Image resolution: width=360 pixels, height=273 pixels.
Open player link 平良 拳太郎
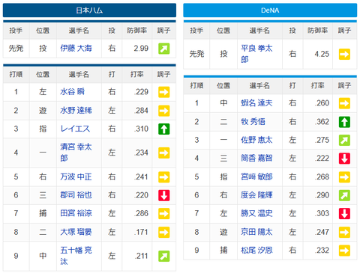256,54
